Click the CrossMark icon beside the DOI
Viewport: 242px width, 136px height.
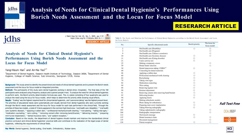[x=107, y=37]
